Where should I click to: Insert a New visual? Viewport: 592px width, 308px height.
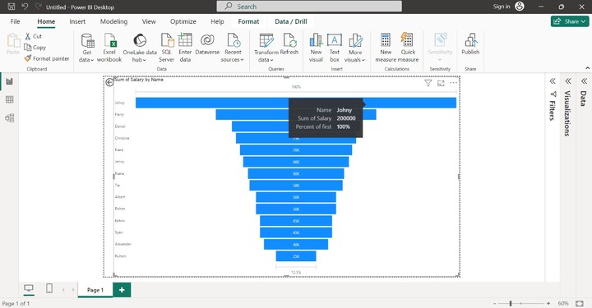pos(316,48)
